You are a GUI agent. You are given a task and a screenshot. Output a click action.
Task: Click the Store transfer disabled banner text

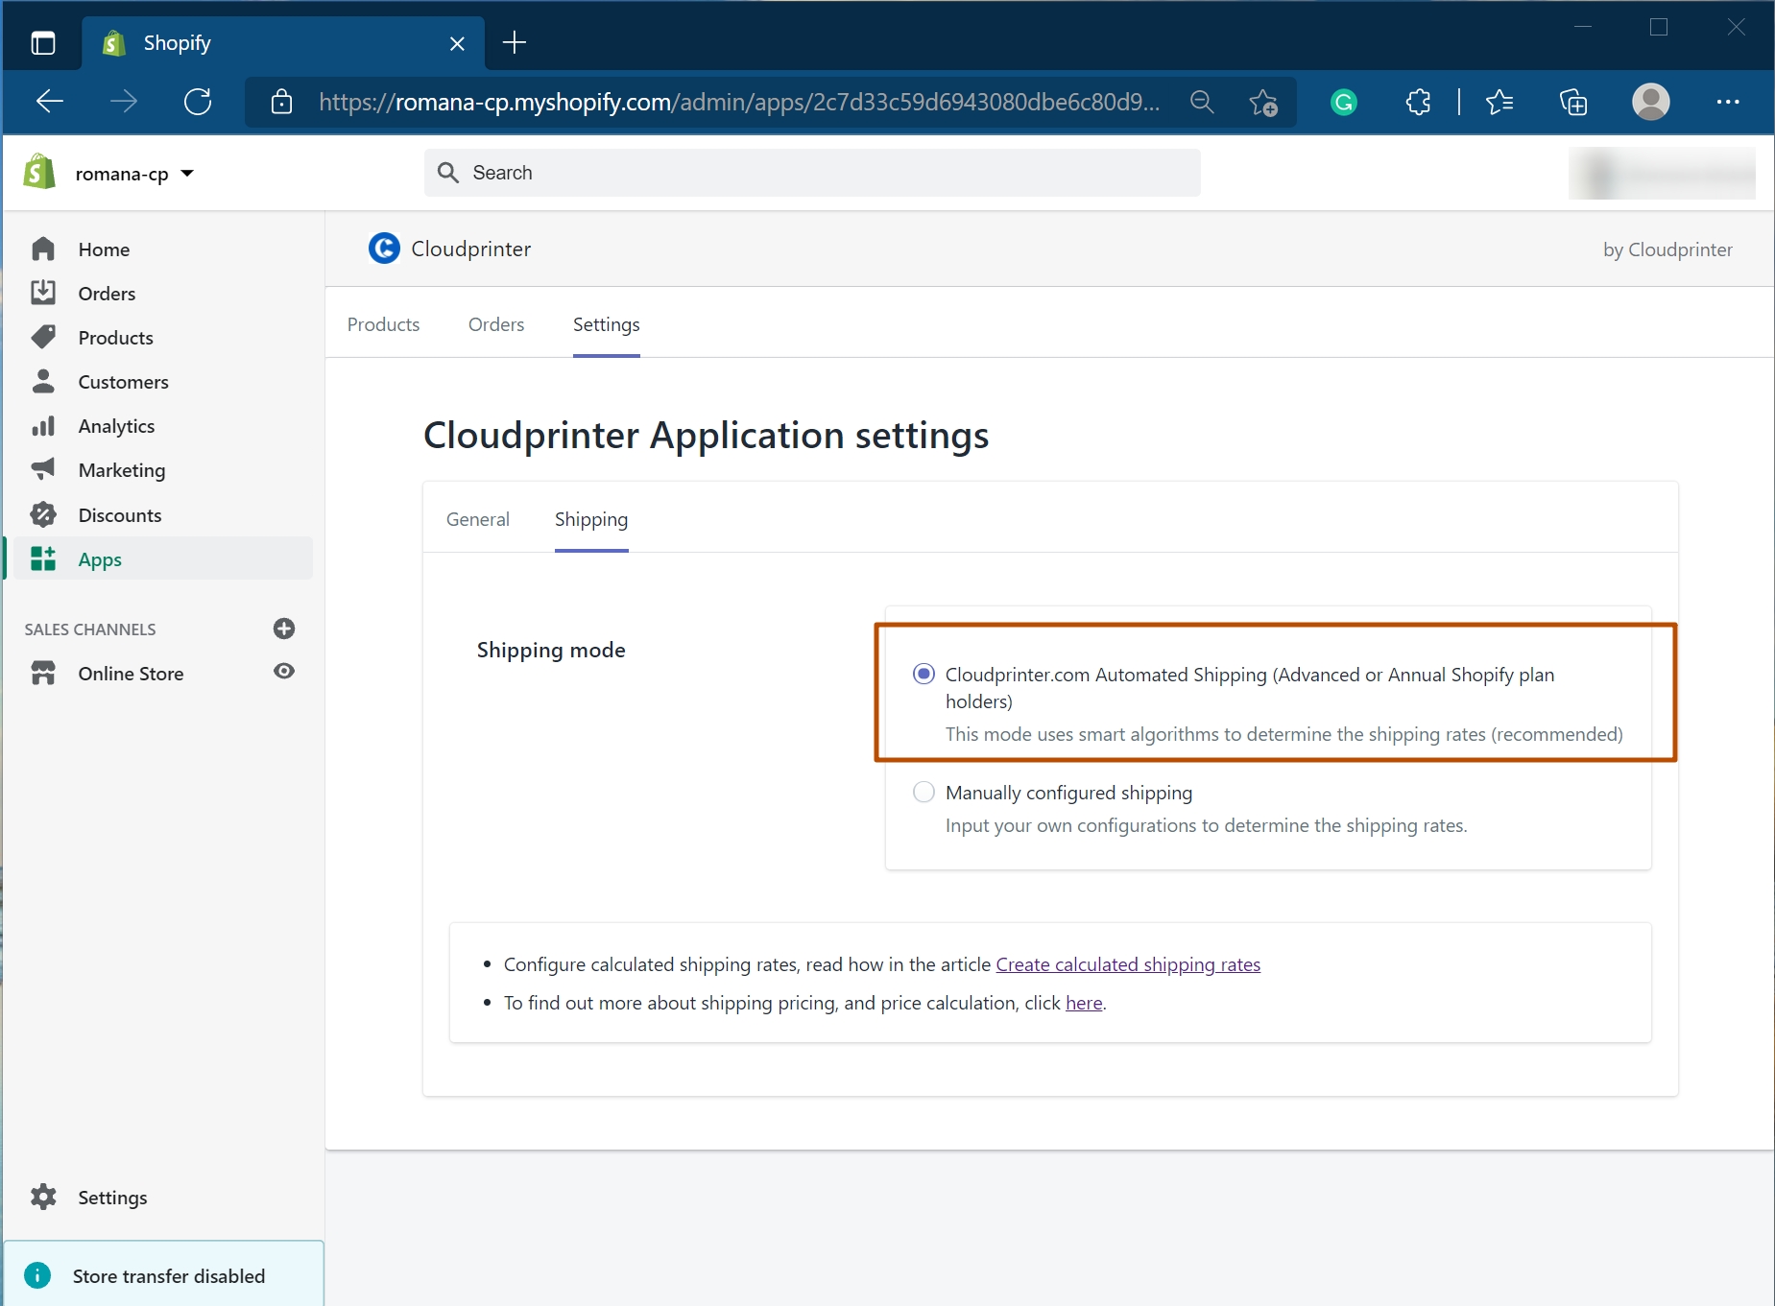(x=169, y=1276)
